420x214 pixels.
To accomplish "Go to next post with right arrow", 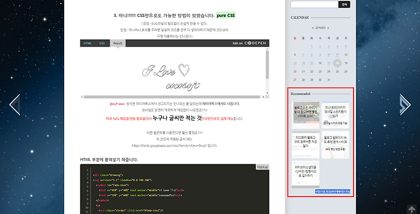I will click(x=405, y=105).
